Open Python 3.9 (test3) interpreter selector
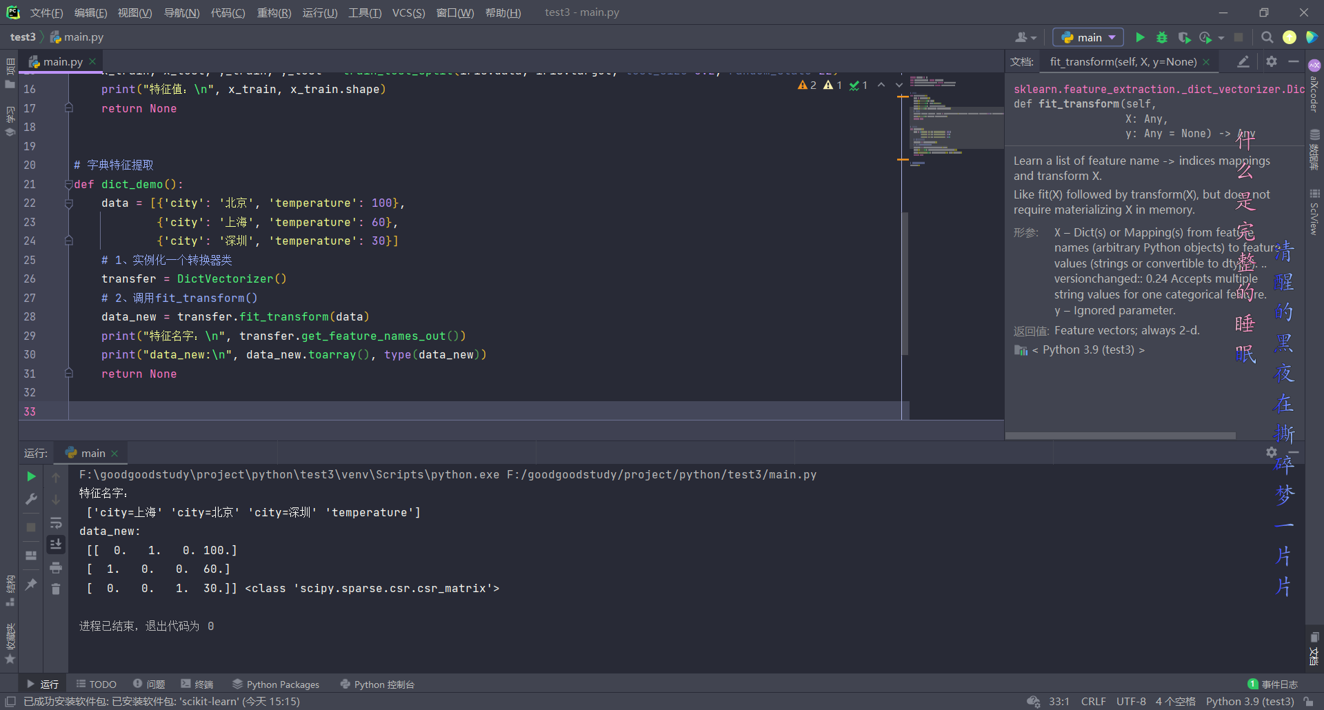Image resolution: width=1324 pixels, height=710 pixels. [x=1250, y=701]
